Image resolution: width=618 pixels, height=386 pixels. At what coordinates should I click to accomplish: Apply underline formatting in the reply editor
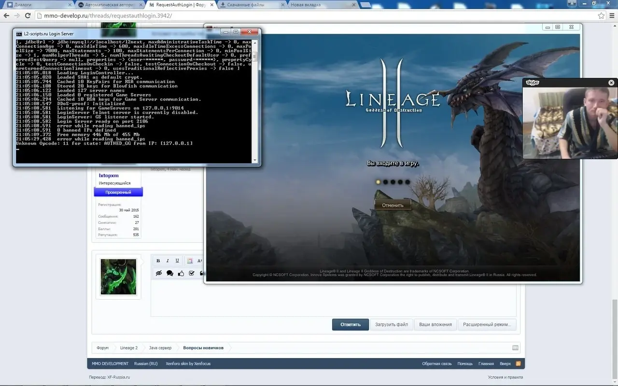coord(177,261)
